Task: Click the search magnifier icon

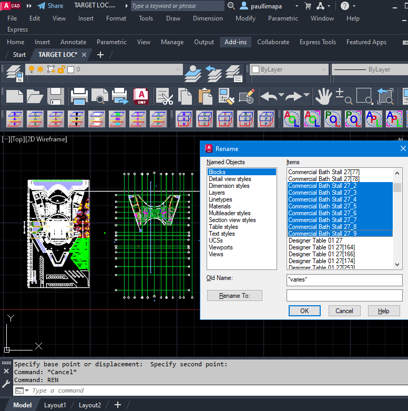Action: 231,5
